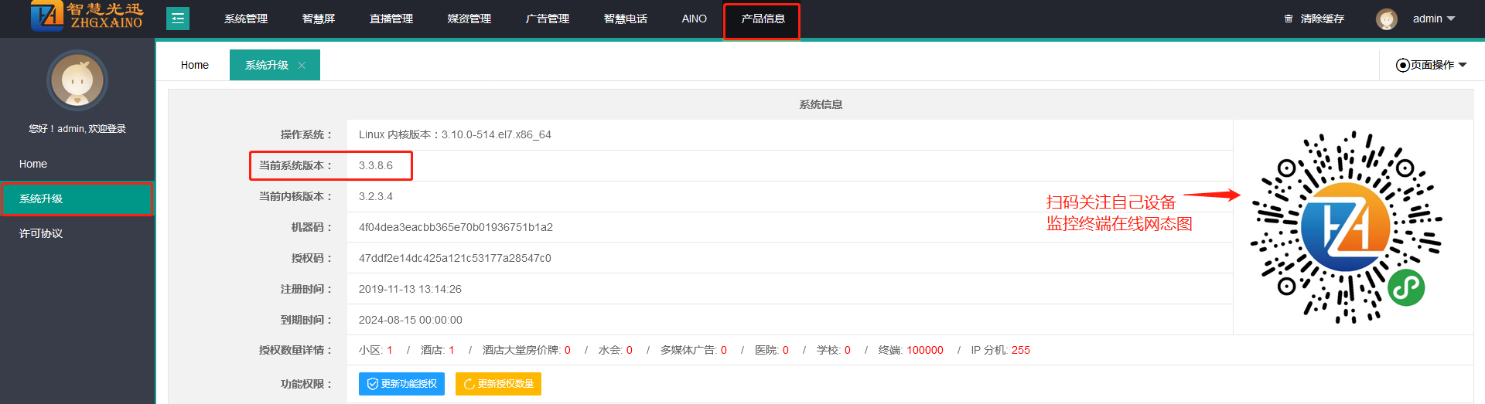1485x404 pixels.
Task: Select 系统升级 in the left sidebar
Action: click(x=41, y=199)
